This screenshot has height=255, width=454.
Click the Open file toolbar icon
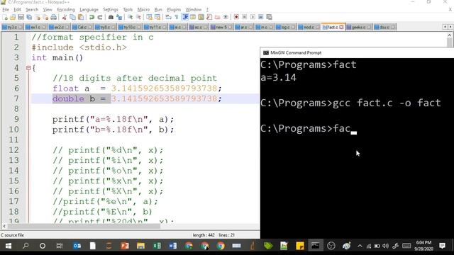13,17
